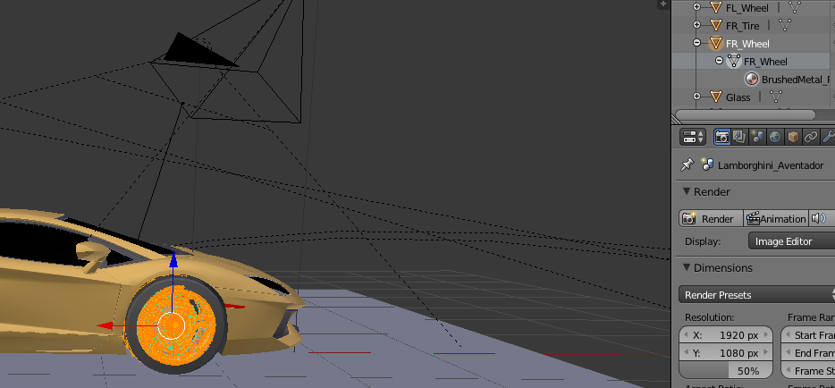Toggle the pin icon beside Lamborghini_Aventador
Image resolution: width=835 pixels, height=388 pixels.
pyautogui.click(x=687, y=164)
